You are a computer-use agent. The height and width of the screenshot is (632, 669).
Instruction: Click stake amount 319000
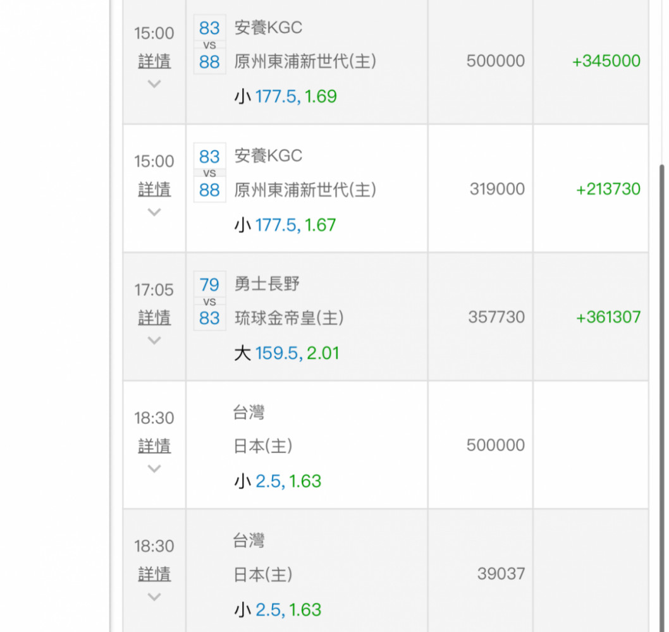coord(497,189)
